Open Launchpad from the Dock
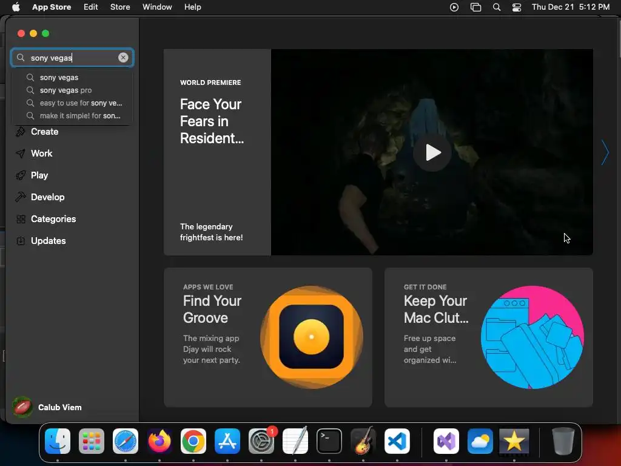621x466 pixels. click(92, 441)
